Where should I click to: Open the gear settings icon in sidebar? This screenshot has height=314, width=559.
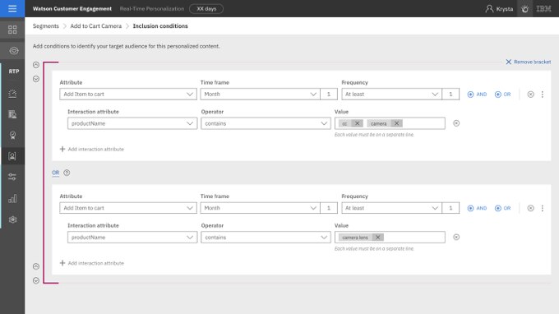point(12,219)
